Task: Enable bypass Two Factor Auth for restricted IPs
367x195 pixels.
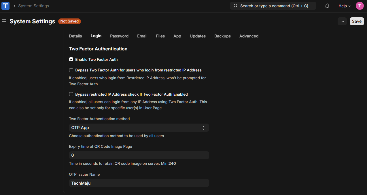Action: pos(71,70)
